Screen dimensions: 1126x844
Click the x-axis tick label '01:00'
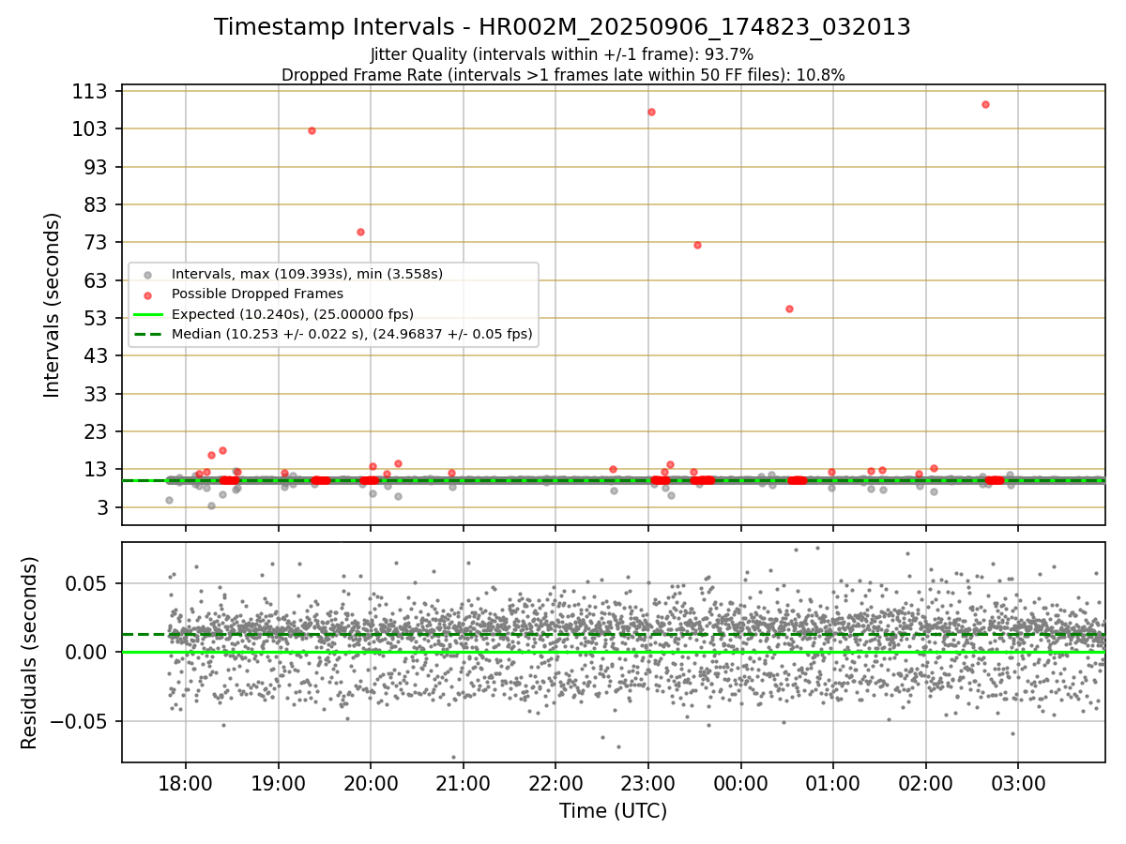pyautogui.click(x=833, y=782)
